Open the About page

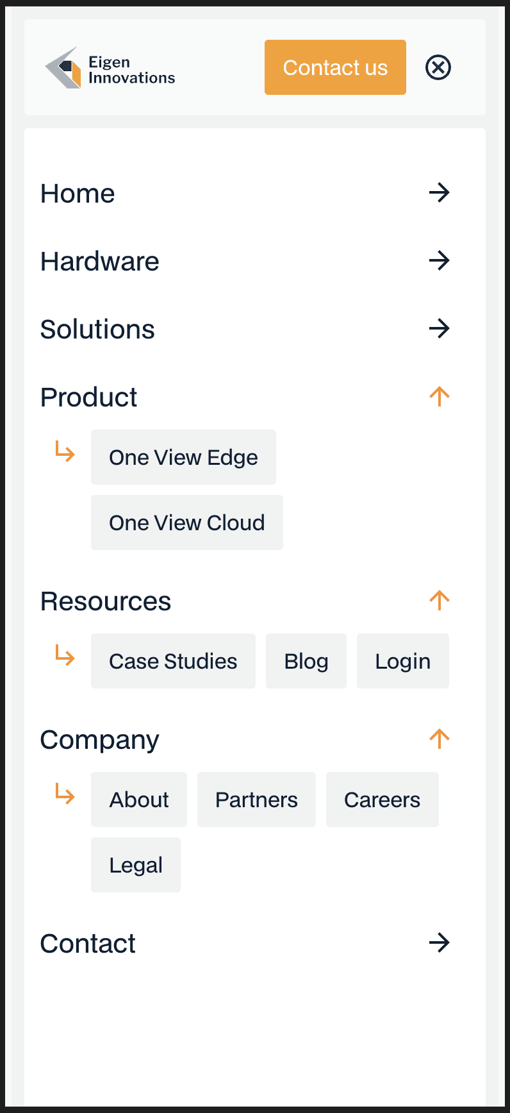point(138,799)
